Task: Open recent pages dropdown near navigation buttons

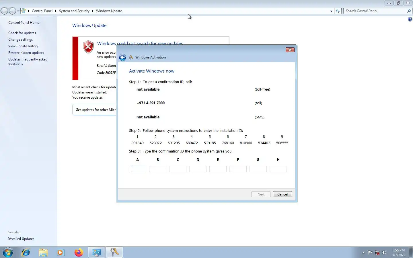Action: [x=18, y=11]
